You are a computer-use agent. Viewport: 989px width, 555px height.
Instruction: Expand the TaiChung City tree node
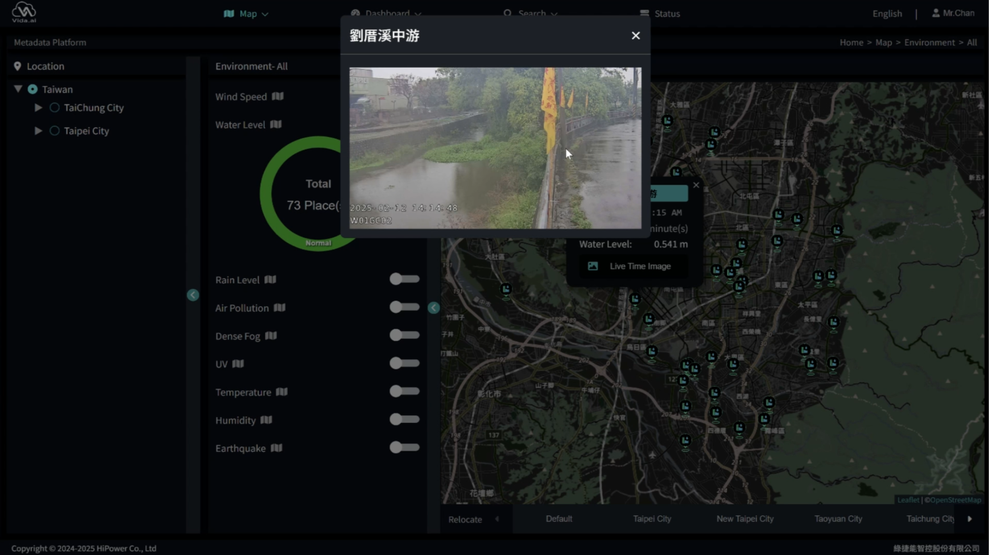pos(38,108)
